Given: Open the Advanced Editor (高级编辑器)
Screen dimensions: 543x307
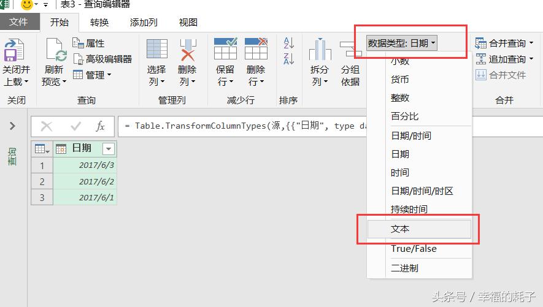Looking at the screenshot, I should point(102,59).
